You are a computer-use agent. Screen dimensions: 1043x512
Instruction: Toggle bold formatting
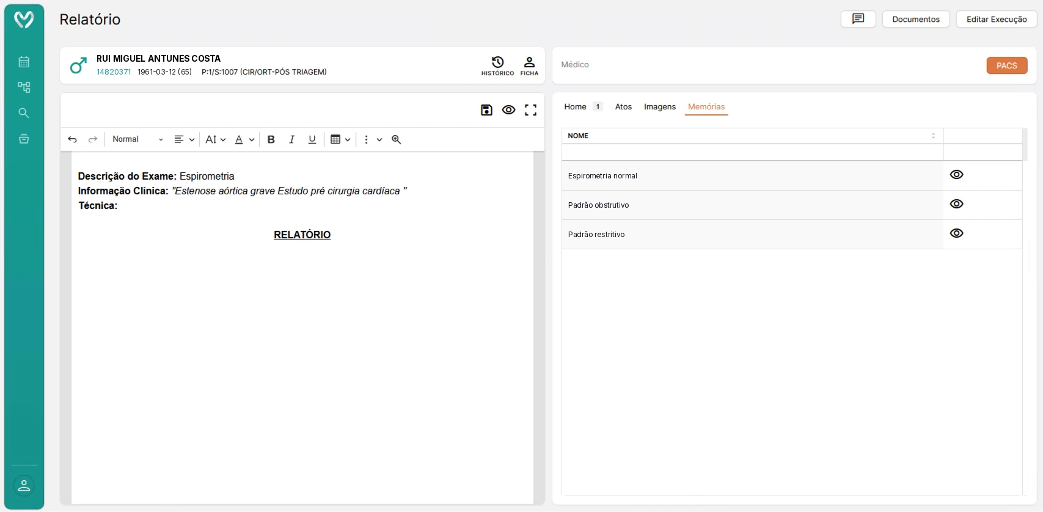pyautogui.click(x=271, y=139)
